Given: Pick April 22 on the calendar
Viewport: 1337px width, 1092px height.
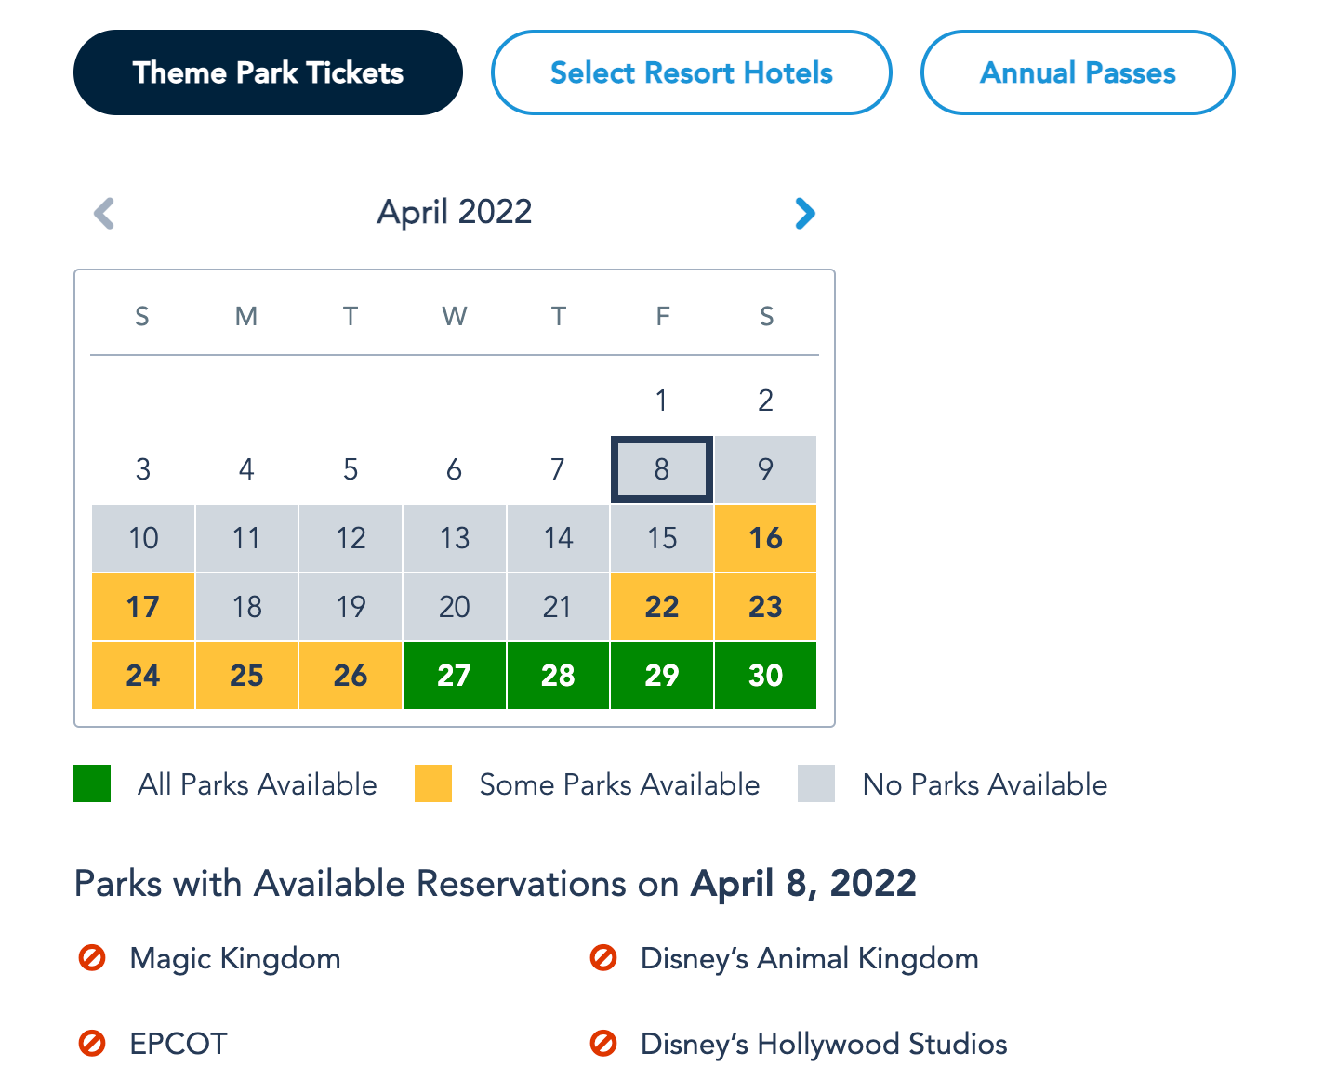Looking at the screenshot, I should pos(662,607).
